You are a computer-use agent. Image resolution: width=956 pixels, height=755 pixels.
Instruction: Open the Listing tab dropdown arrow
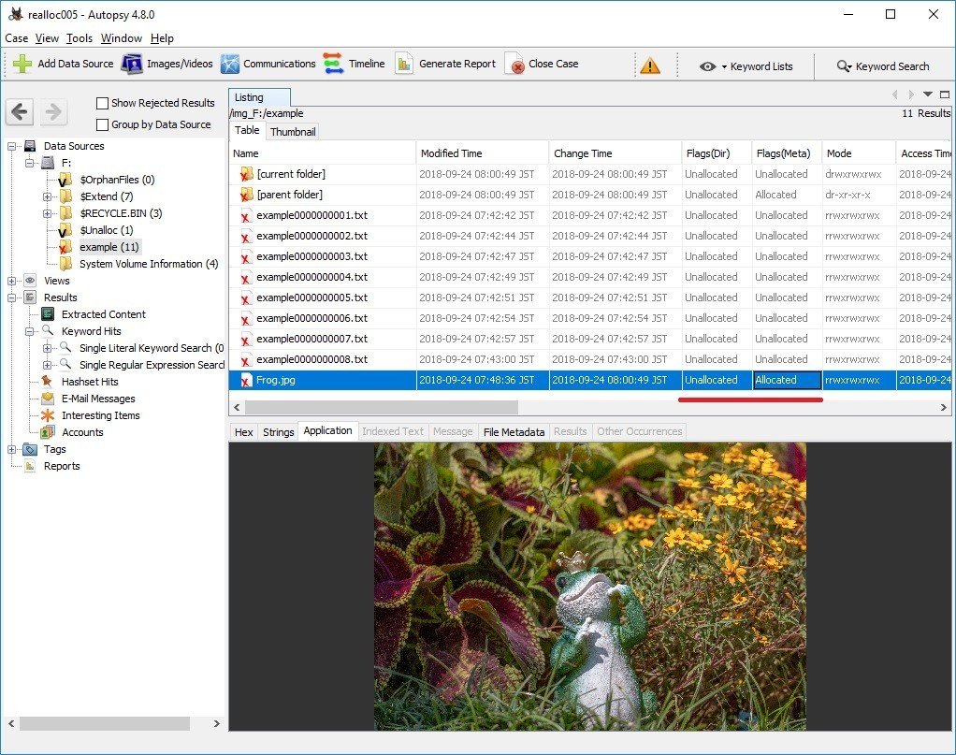pos(927,94)
